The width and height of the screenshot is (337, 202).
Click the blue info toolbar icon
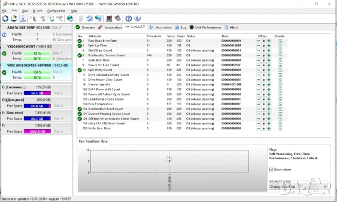tap(137, 18)
